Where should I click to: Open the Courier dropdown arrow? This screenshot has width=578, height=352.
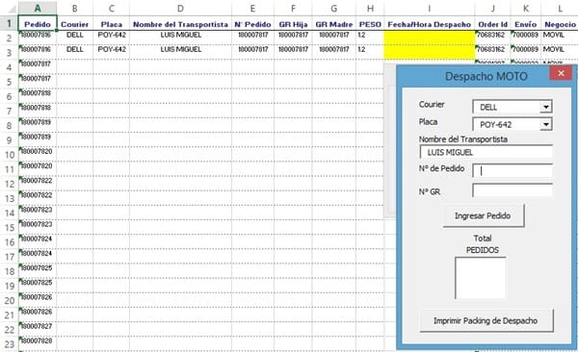click(545, 107)
